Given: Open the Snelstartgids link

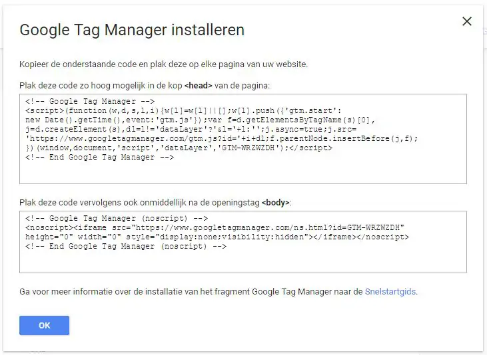Looking at the screenshot, I should click(390, 291).
